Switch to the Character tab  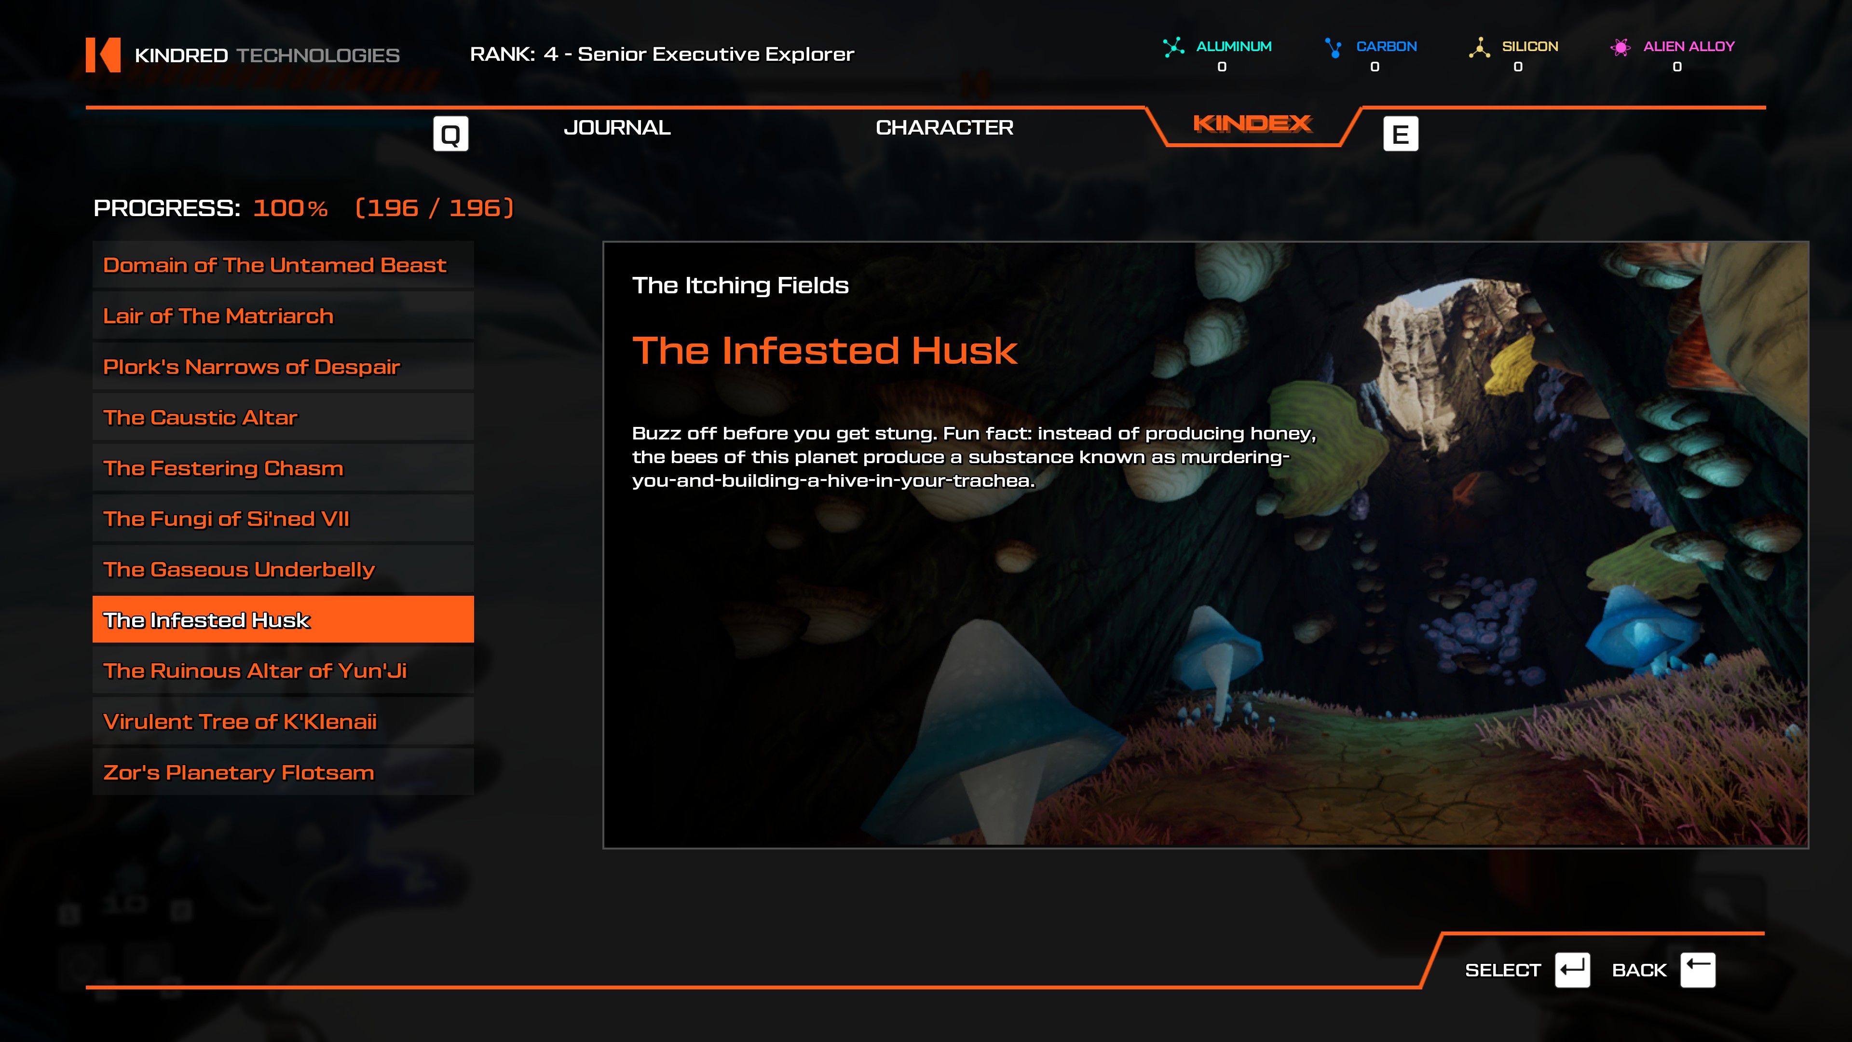pos(944,127)
